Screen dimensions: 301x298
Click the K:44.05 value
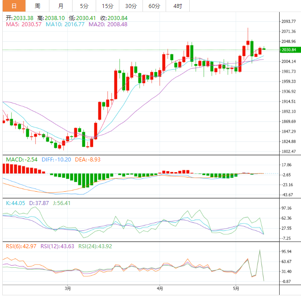tap(16, 203)
